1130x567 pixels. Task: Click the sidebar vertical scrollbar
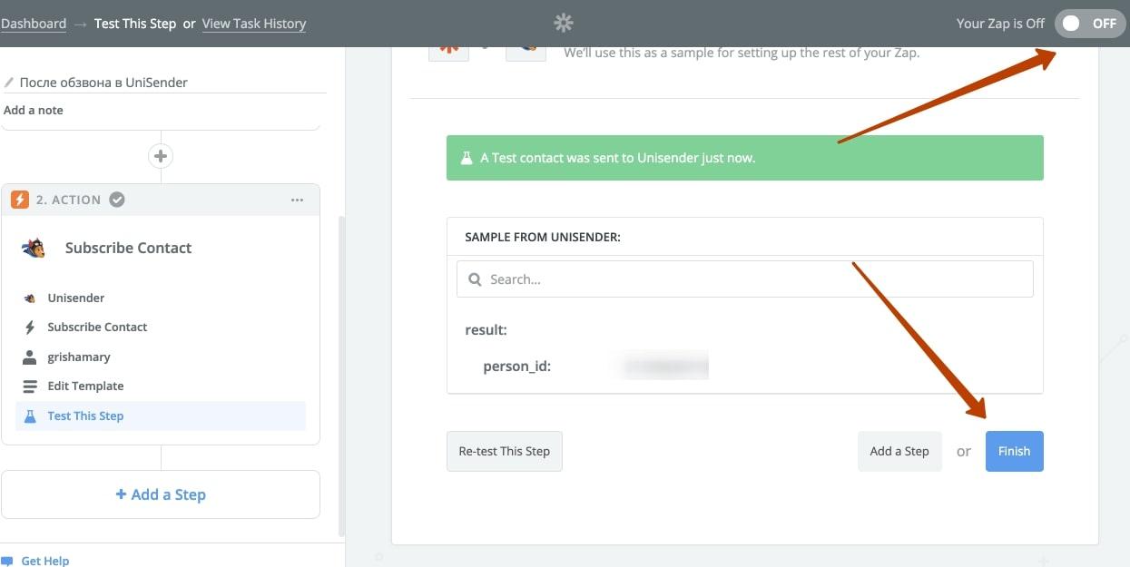coord(341,376)
